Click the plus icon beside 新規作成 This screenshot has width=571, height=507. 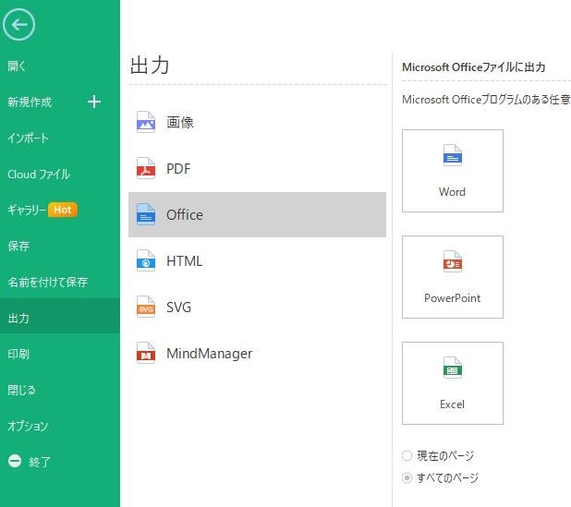click(x=94, y=102)
